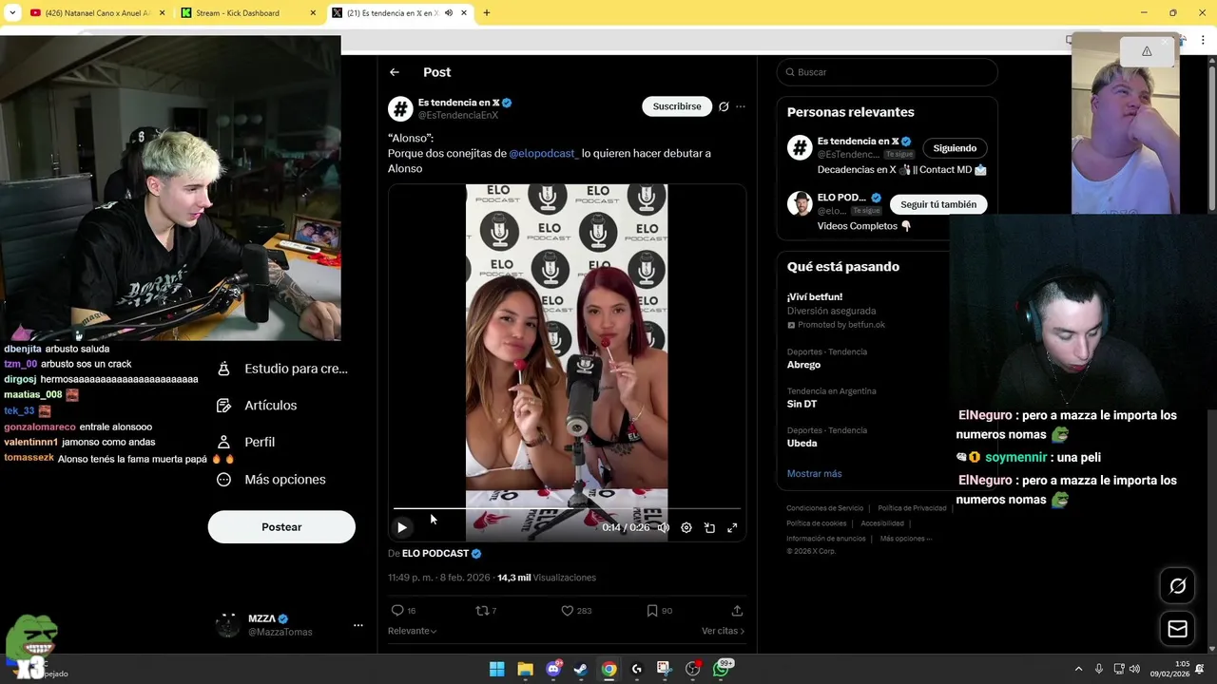Open the floating messages envelope button
This screenshot has height=684, width=1217.
pos(1177,629)
